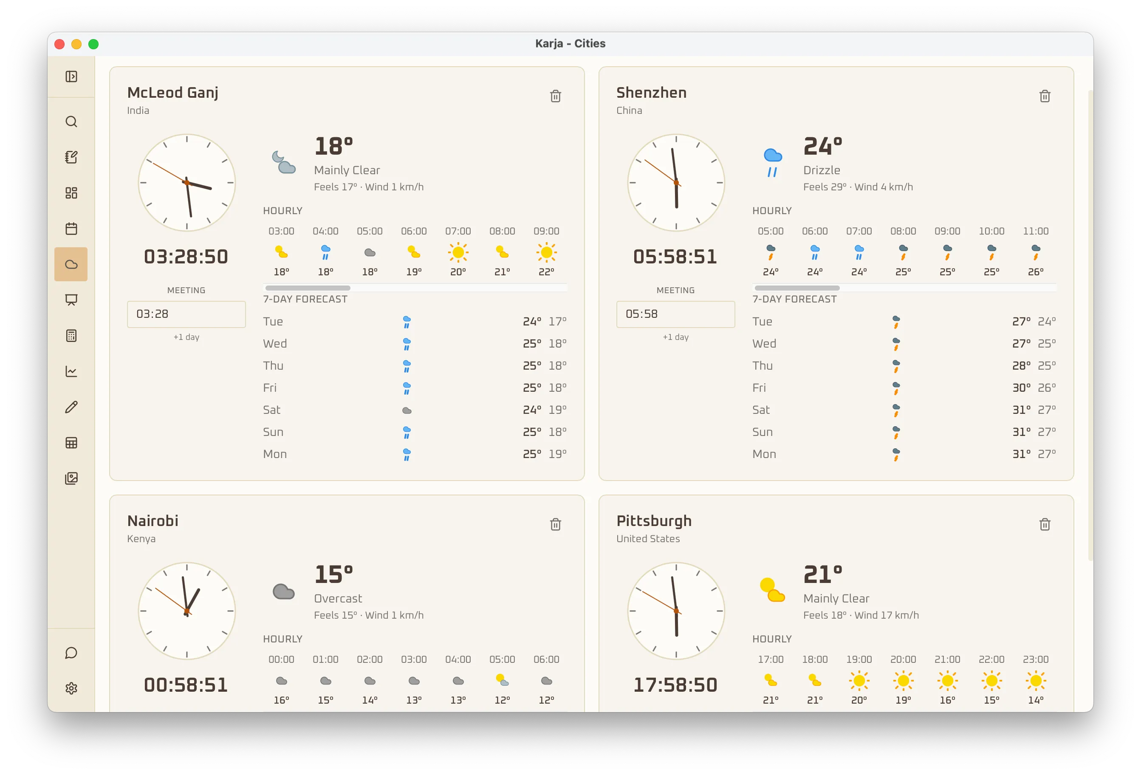
Task: Open the image gallery icon
Action: click(x=71, y=478)
